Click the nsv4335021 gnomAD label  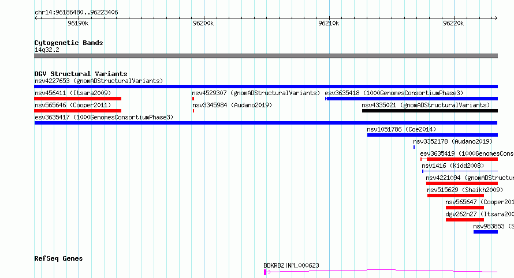click(x=426, y=105)
